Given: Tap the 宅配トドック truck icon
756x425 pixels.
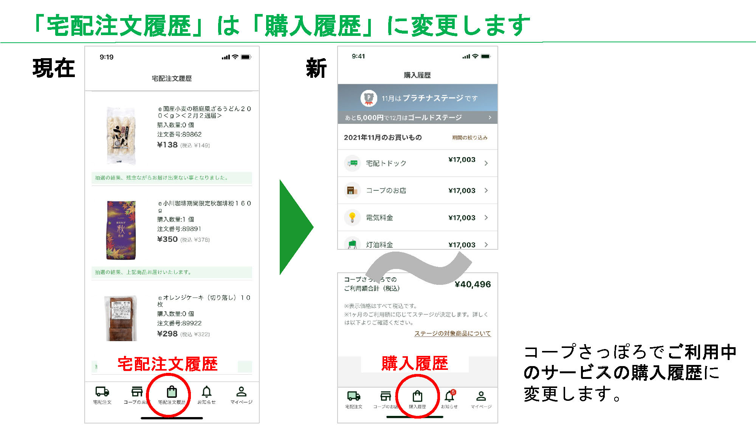Looking at the screenshot, I should point(352,163).
